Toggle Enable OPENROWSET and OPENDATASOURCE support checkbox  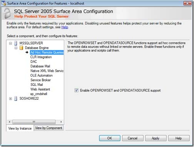click(77, 90)
